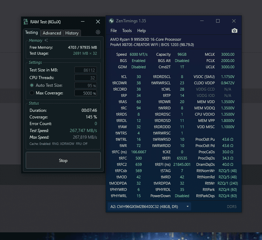The image size is (262, 240).
Task: Click the Test Size in MB field
Action: pyautogui.click(x=85, y=70)
